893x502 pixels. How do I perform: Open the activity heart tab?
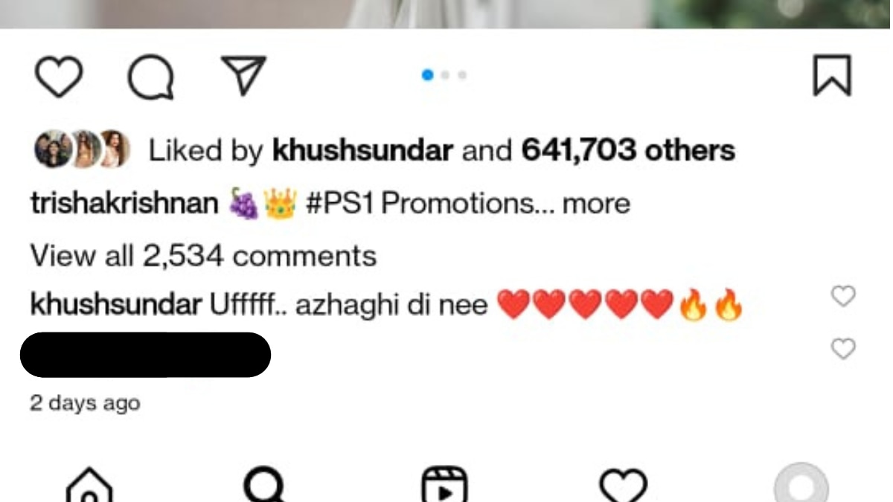click(624, 485)
